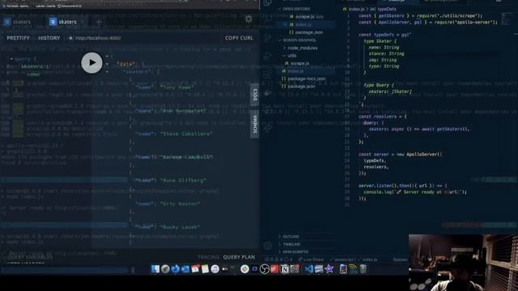This screenshot has height=291, width=518.
Task: Close index.js in Open Editors list
Action: click(x=286, y=24)
